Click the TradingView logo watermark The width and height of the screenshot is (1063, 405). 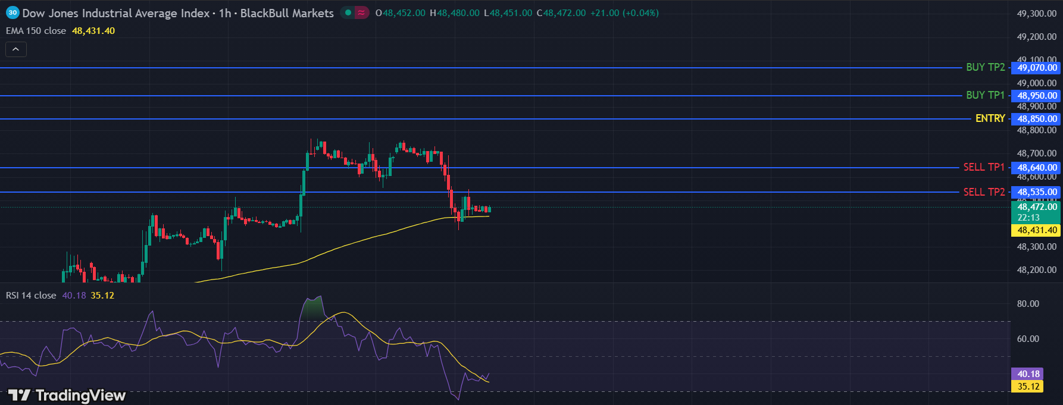click(x=67, y=395)
